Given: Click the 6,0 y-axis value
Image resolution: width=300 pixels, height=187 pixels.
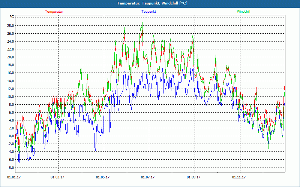Looking at the screenshot, I should [11, 113].
